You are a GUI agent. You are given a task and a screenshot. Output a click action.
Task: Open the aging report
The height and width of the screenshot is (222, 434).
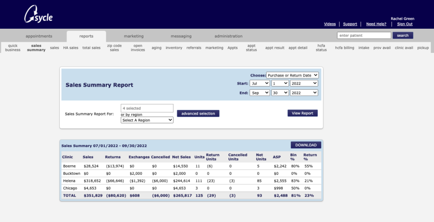click(x=156, y=48)
